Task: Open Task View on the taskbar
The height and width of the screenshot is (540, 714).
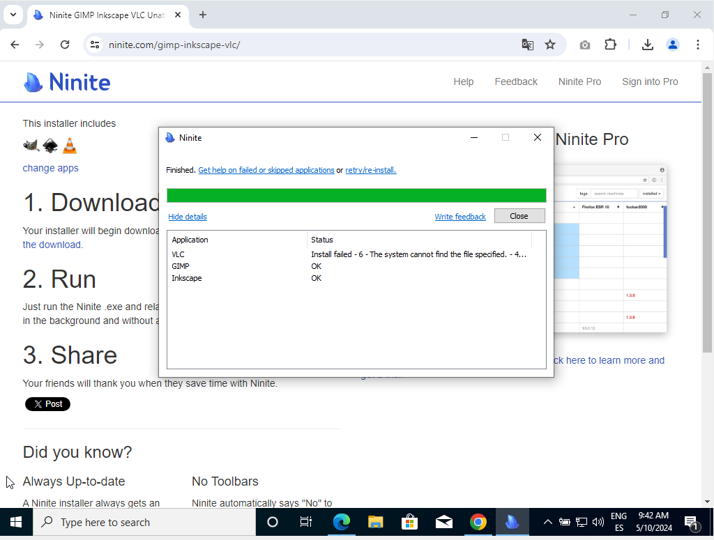Action: (x=306, y=523)
